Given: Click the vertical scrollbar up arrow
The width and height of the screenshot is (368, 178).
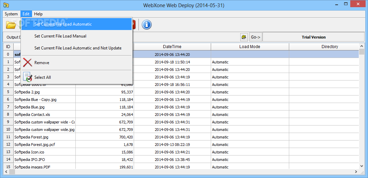Looking at the screenshot, I should pos(362,46).
